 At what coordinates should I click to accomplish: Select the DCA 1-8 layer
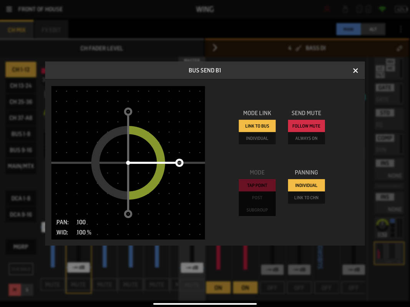tap(21, 198)
